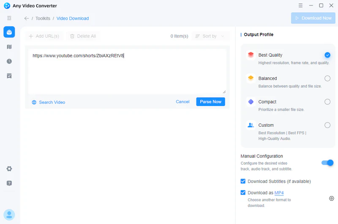Click the Balanced yellow layer icon

click(251, 78)
